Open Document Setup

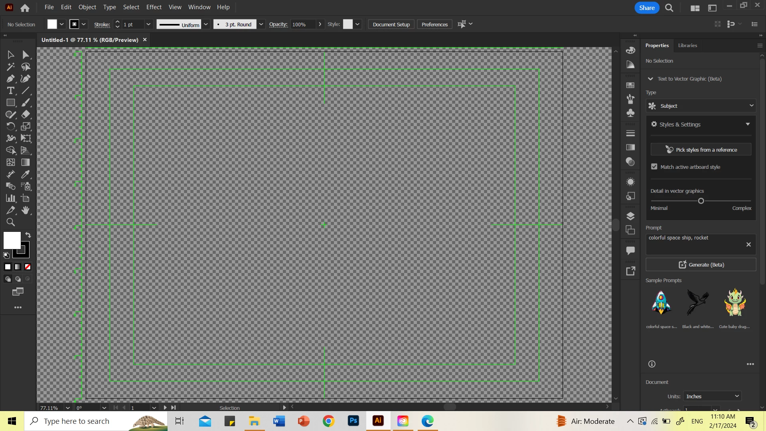point(391,24)
